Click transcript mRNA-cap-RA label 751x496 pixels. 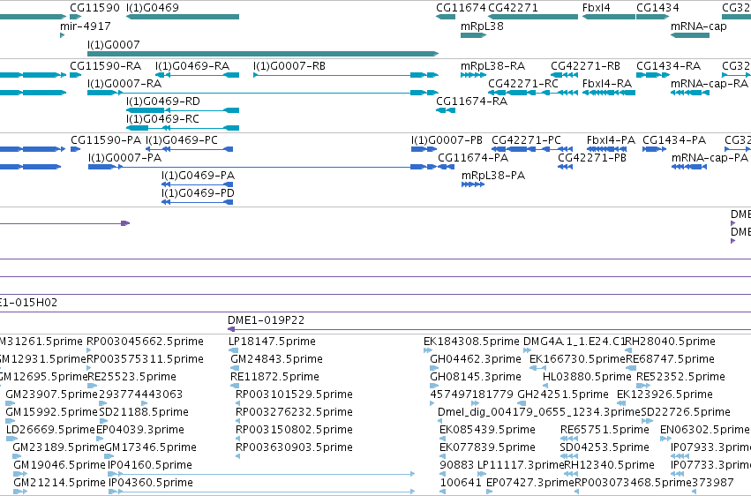point(710,83)
